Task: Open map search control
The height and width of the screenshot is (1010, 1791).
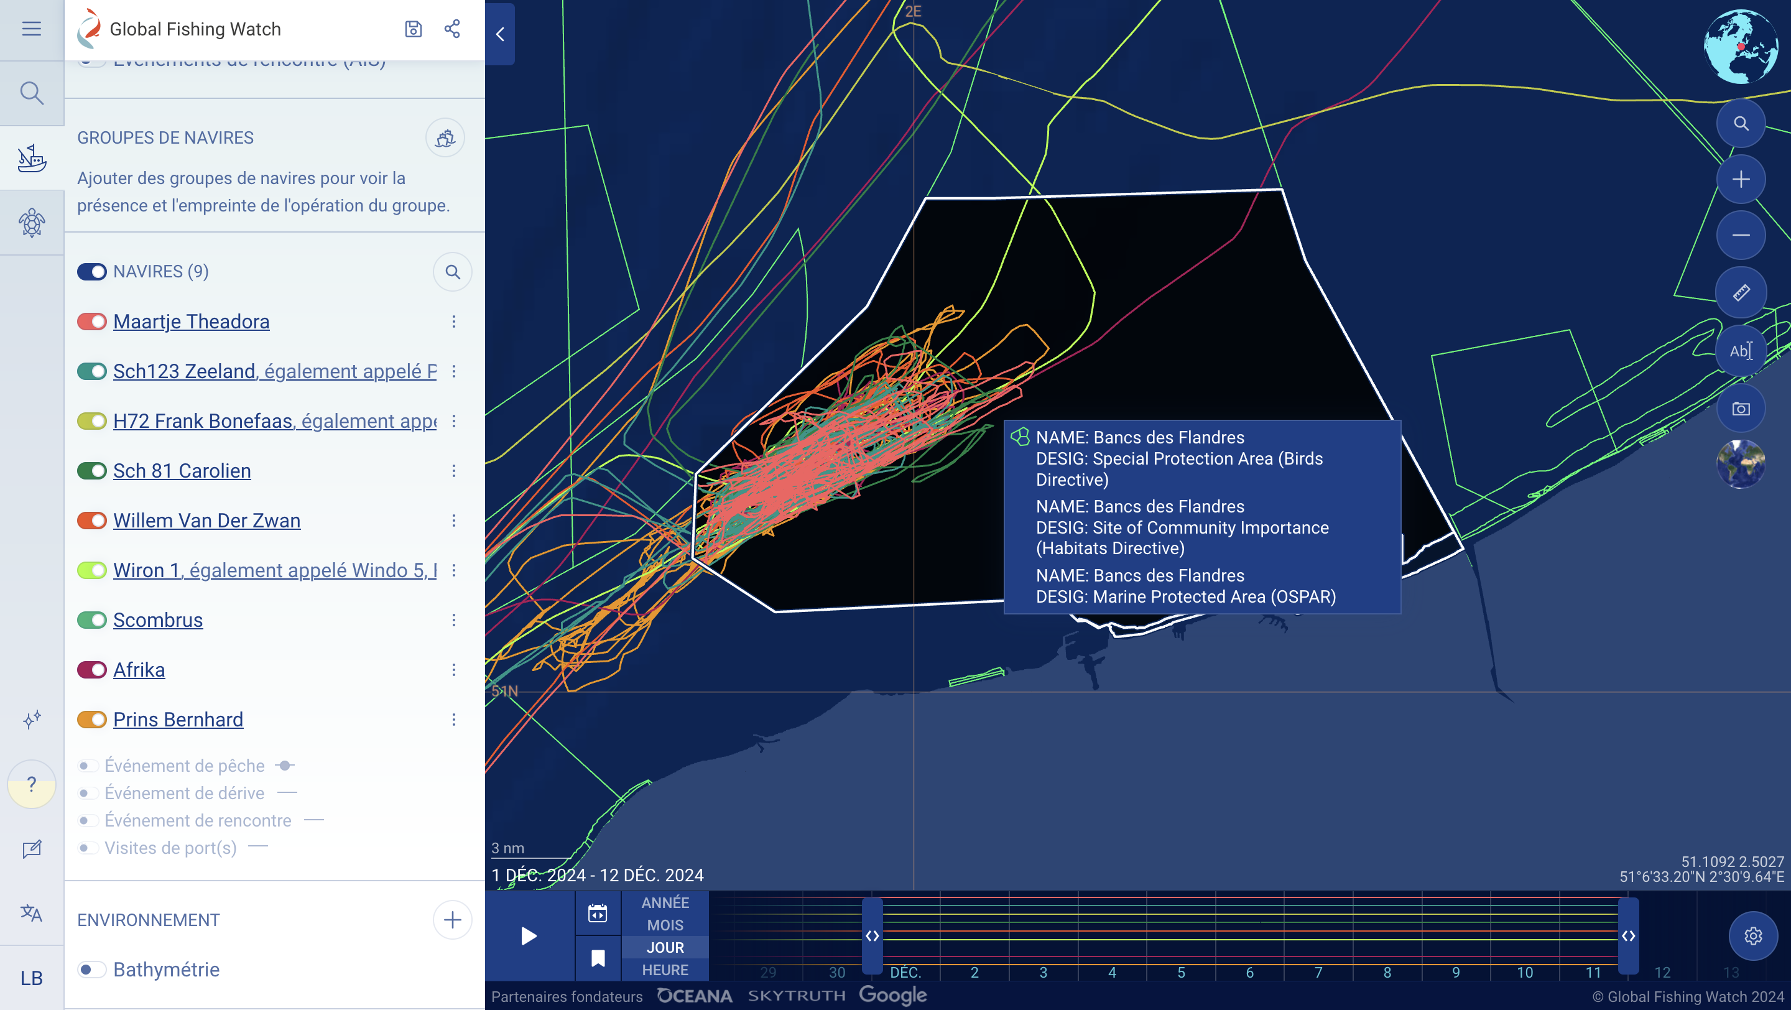Action: tap(1740, 123)
